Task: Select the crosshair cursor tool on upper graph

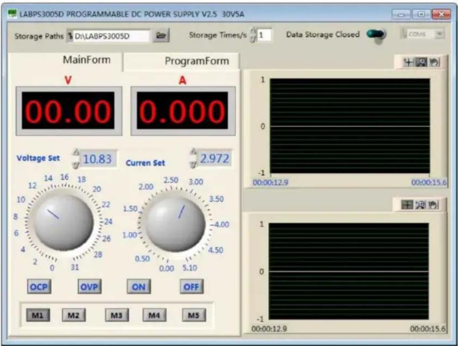Action: click(408, 62)
